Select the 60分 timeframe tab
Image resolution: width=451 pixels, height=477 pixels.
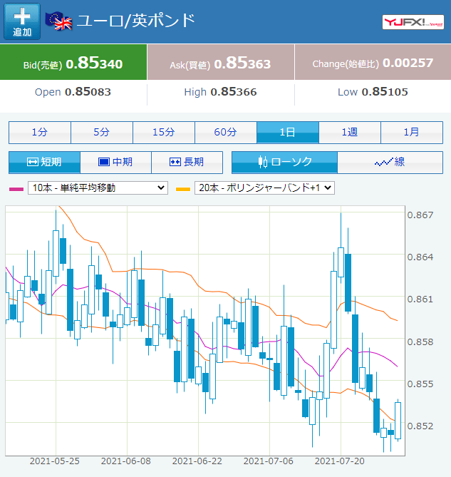[x=226, y=133]
